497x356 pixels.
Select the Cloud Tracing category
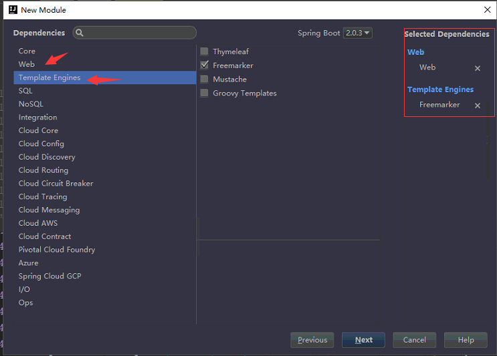tap(105, 197)
